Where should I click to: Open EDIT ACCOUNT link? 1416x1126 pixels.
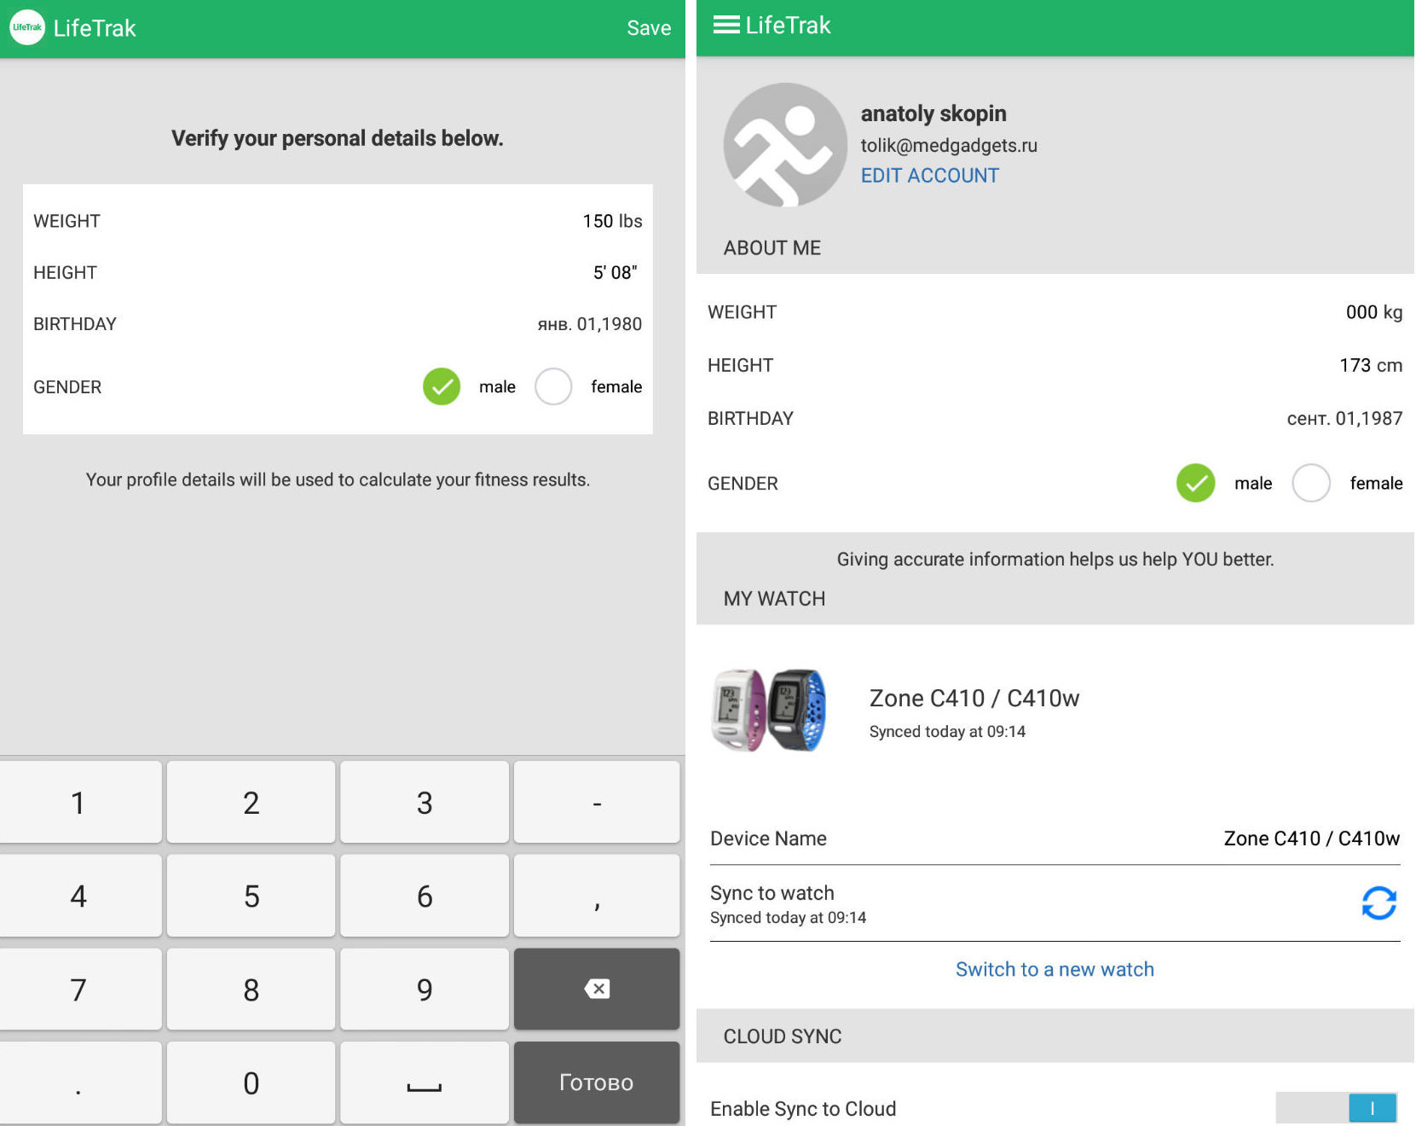pyautogui.click(x=929, y=176)
